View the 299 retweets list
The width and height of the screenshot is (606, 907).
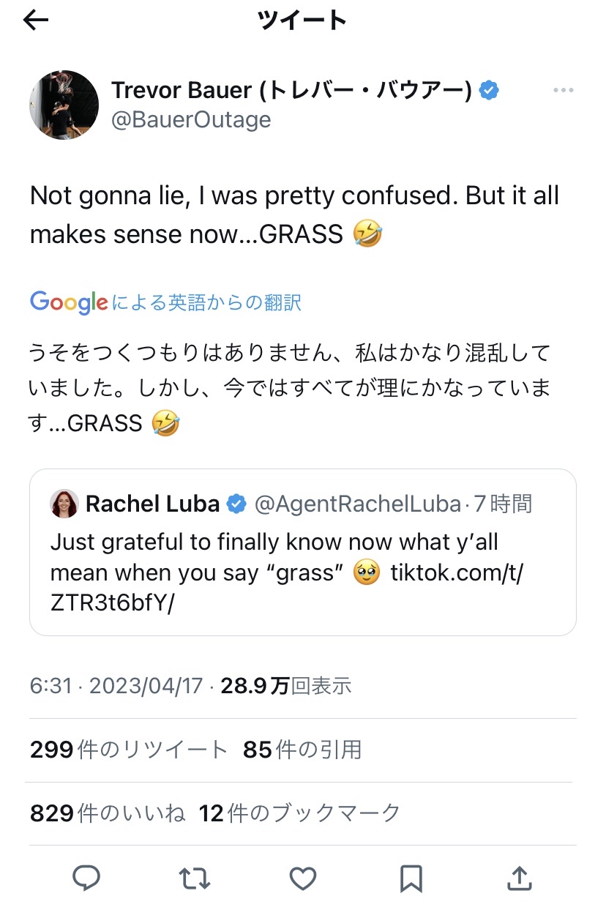pos(129,750)
